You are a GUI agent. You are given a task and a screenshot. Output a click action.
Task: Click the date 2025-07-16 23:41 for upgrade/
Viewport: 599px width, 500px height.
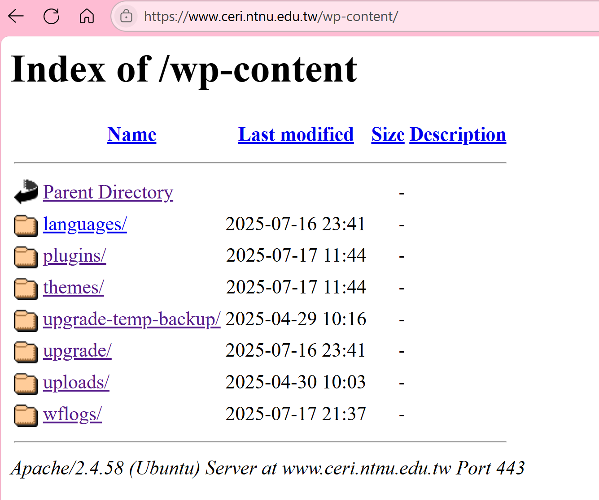point(296,350)
